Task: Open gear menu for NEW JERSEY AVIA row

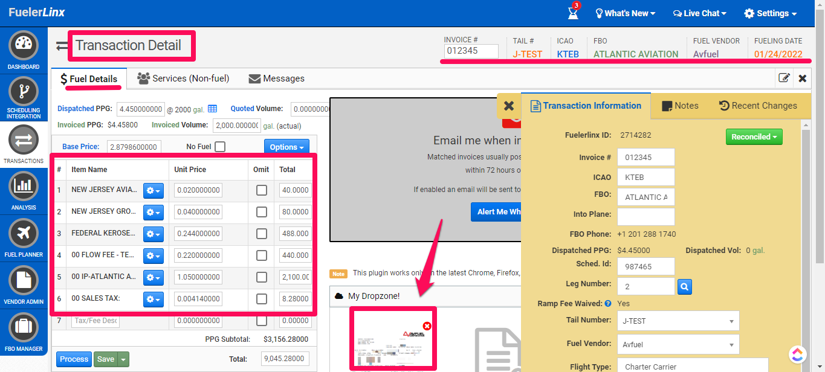Action: (x=153, y=191)
